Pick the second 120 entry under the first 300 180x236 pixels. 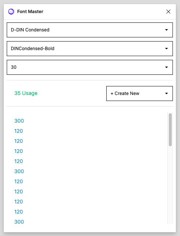tap(19, 141)
